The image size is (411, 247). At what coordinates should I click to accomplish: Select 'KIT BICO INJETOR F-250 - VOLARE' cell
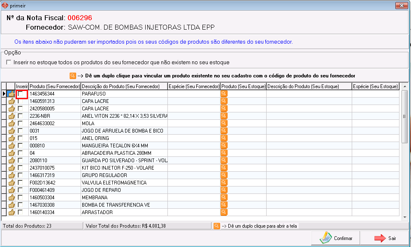[x=124, y=168]
